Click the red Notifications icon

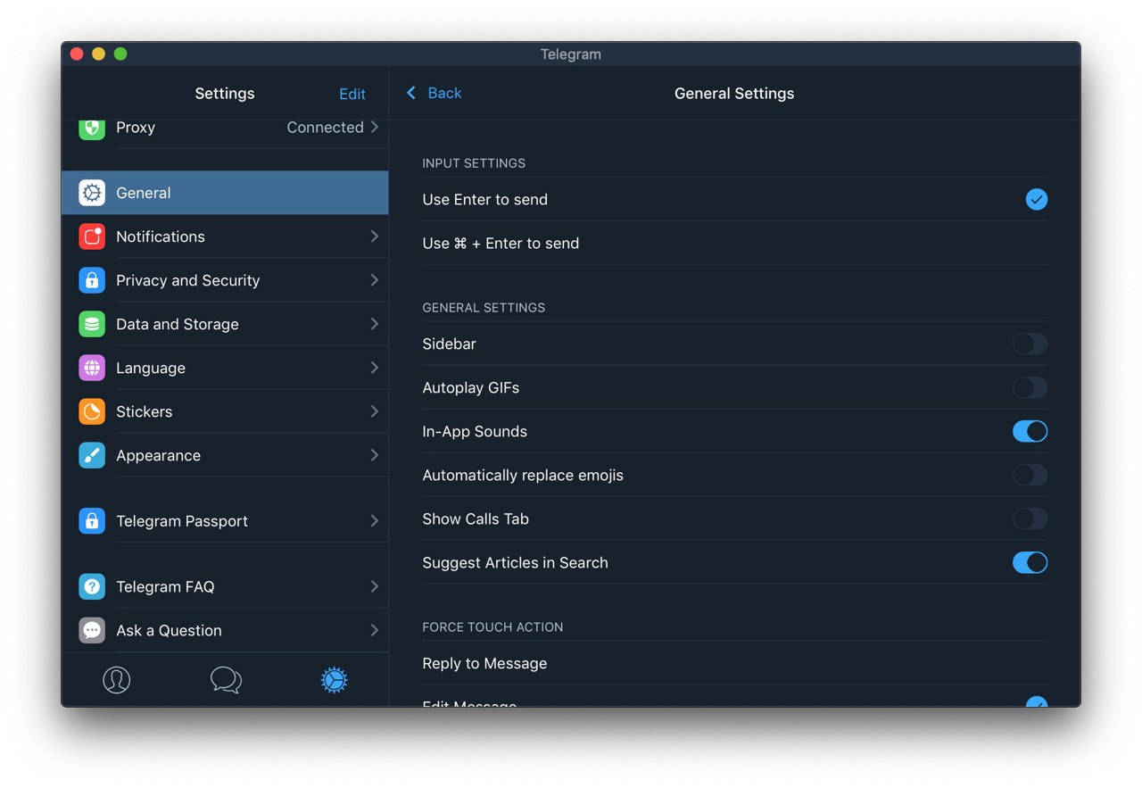pyautogui.click(x=92, y=236)
